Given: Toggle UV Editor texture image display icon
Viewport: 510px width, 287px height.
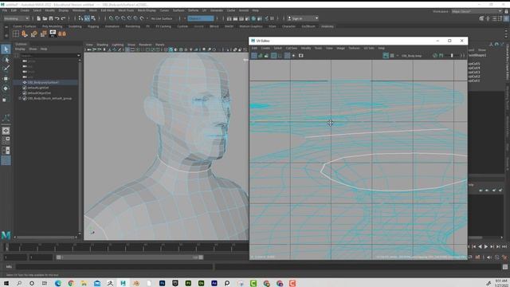Looking at the screenshot, I should (x=386, y=56).
